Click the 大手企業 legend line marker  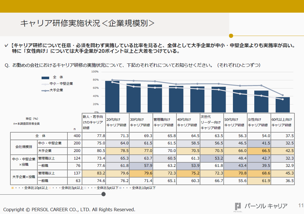pos(46,90)
